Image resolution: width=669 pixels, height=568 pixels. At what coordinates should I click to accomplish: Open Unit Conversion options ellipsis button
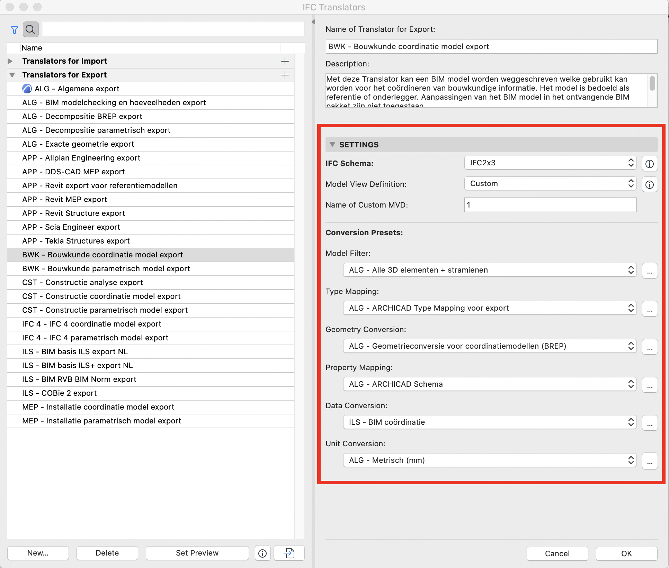[x=650, y=461]
